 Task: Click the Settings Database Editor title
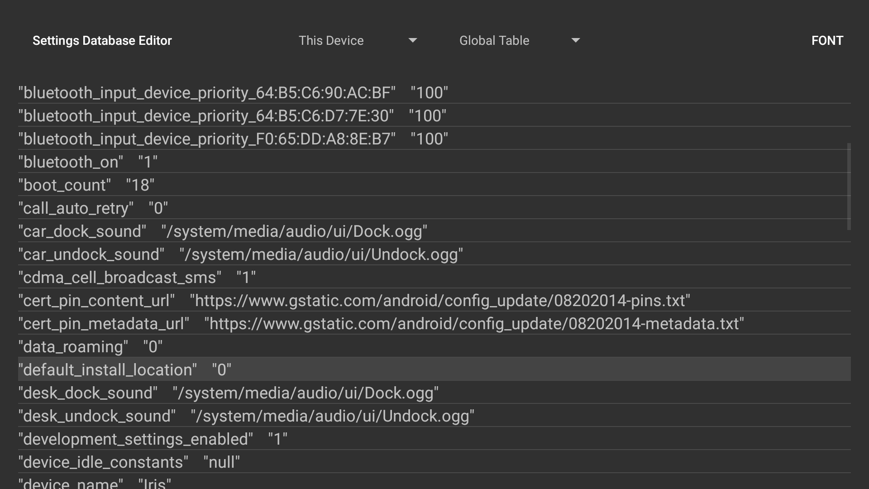click(102, 40)
